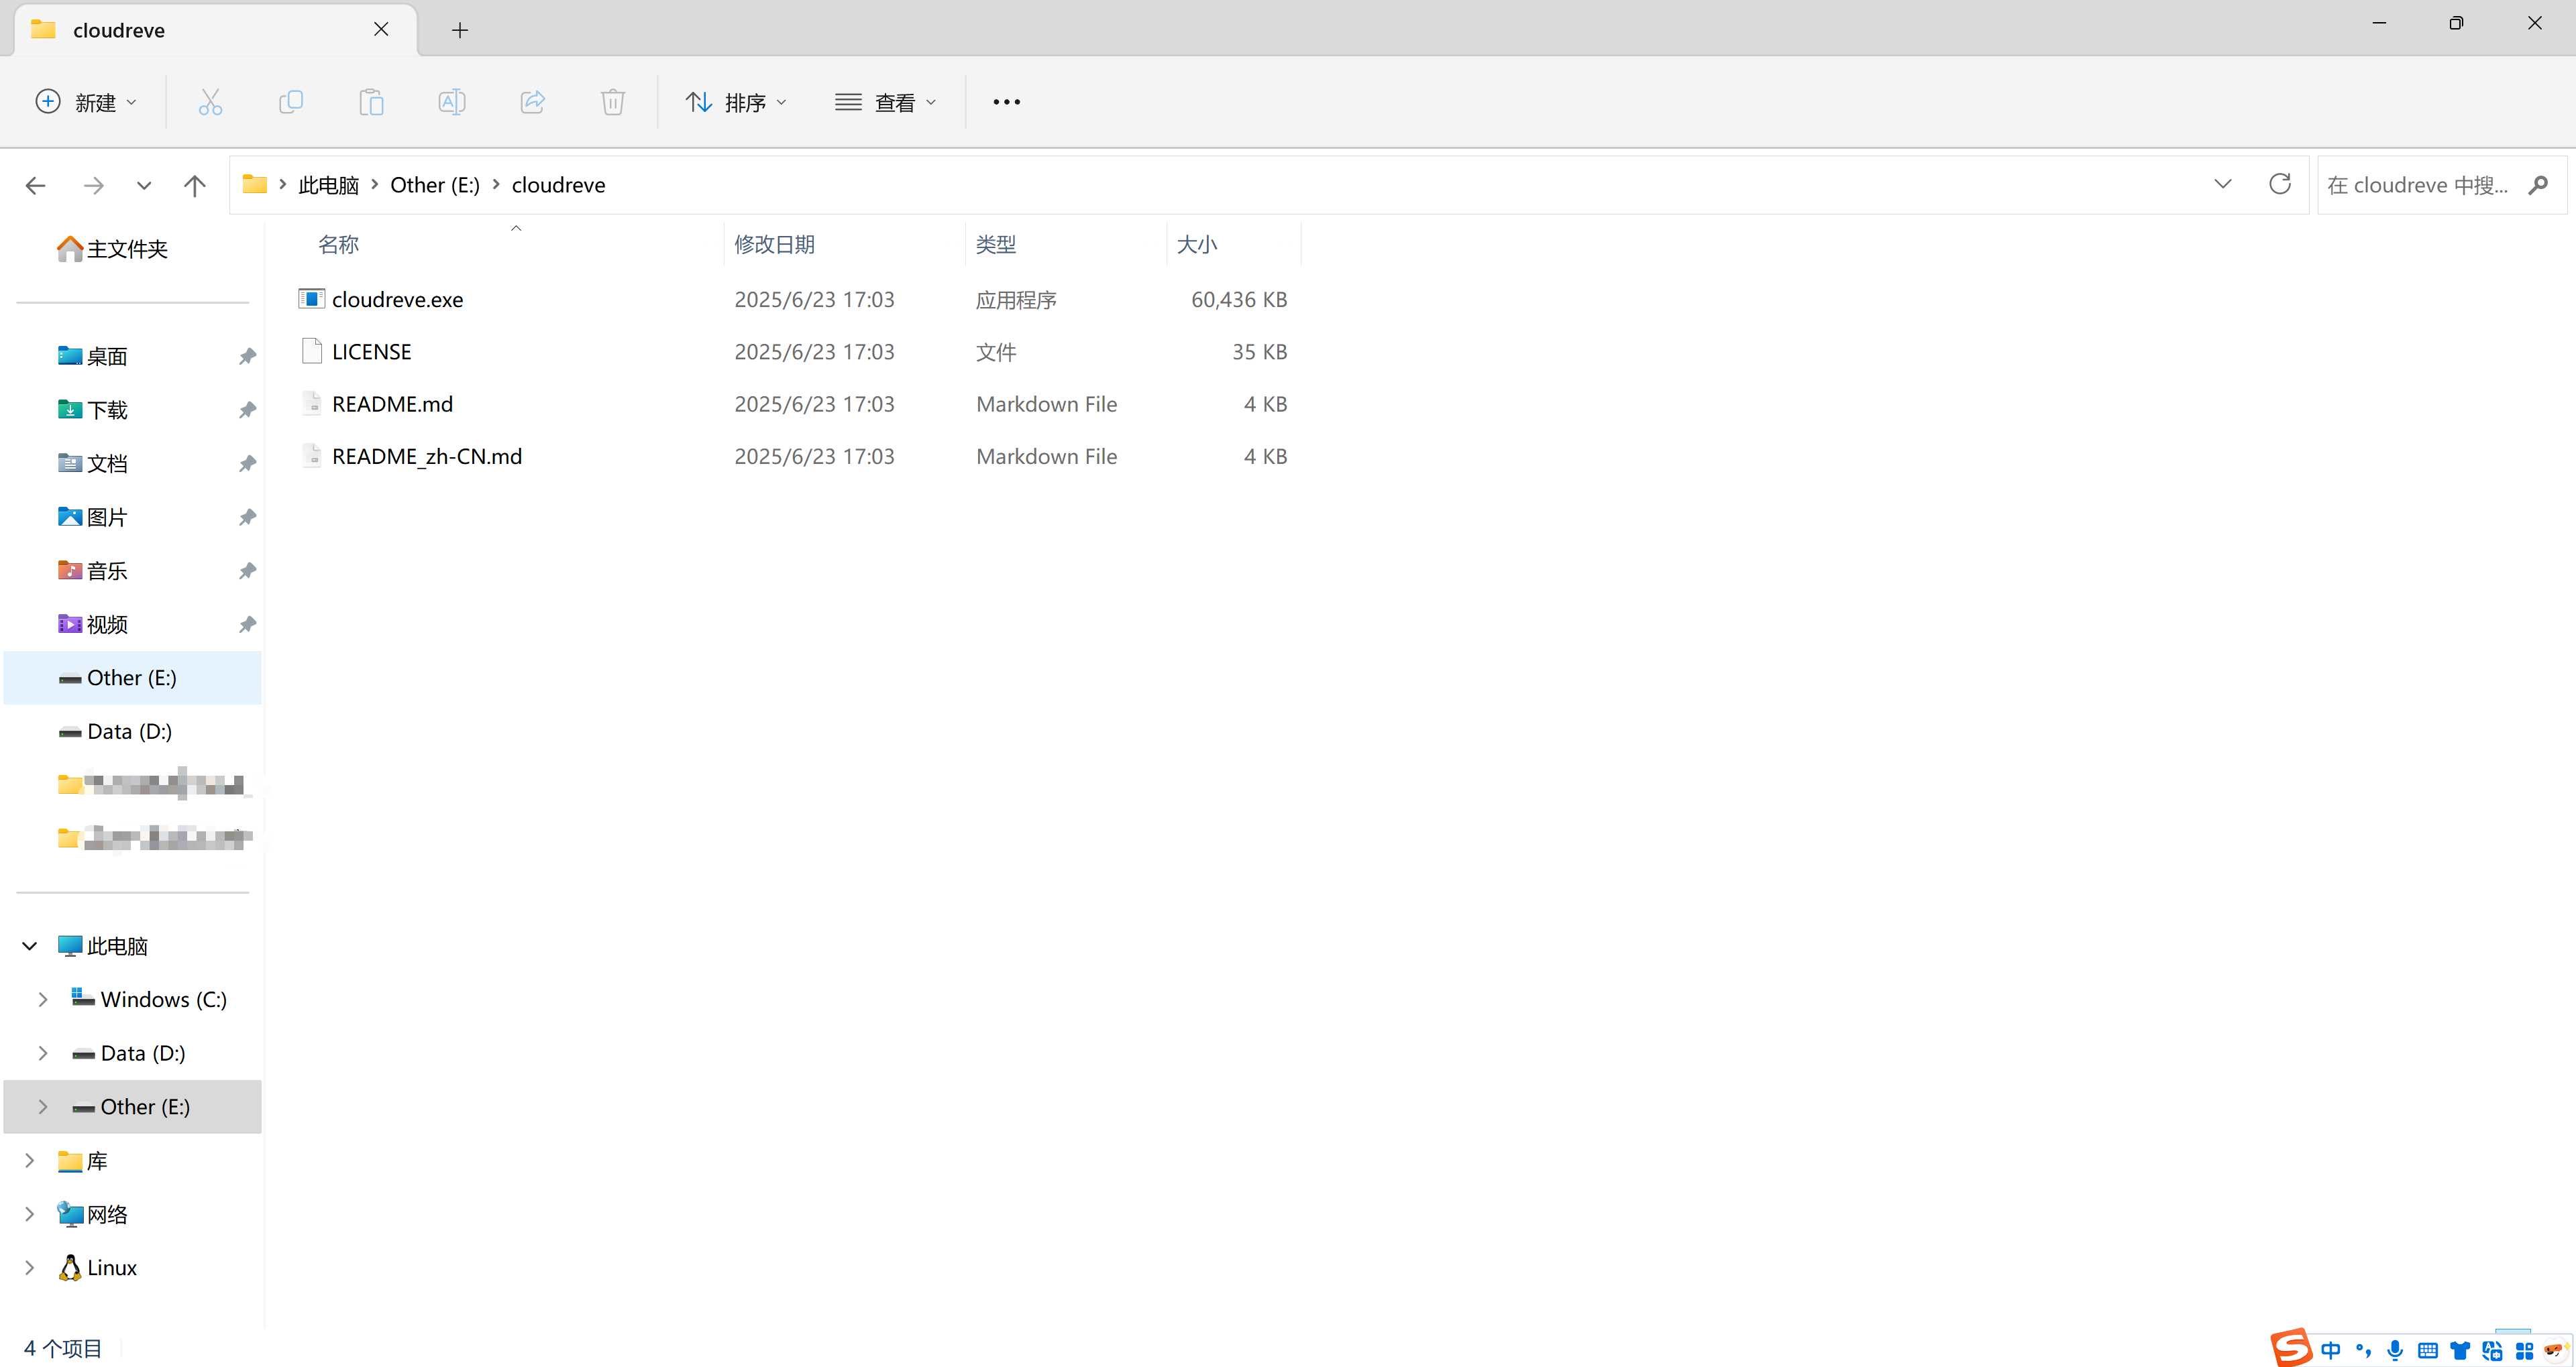Screen dimensions: 2576x1367
Task: Close the cloudreve tab
Action: 381,30
